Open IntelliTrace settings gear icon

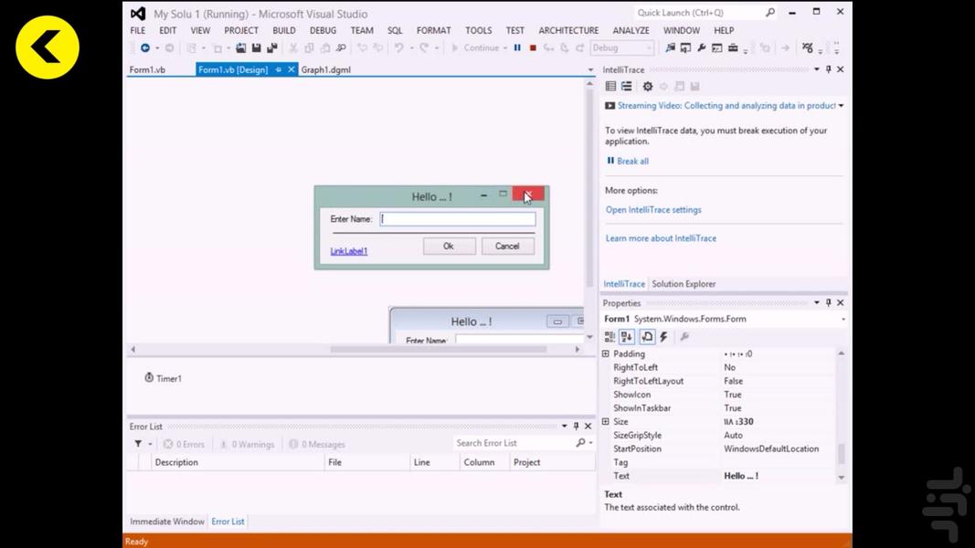tap(648, 87)
